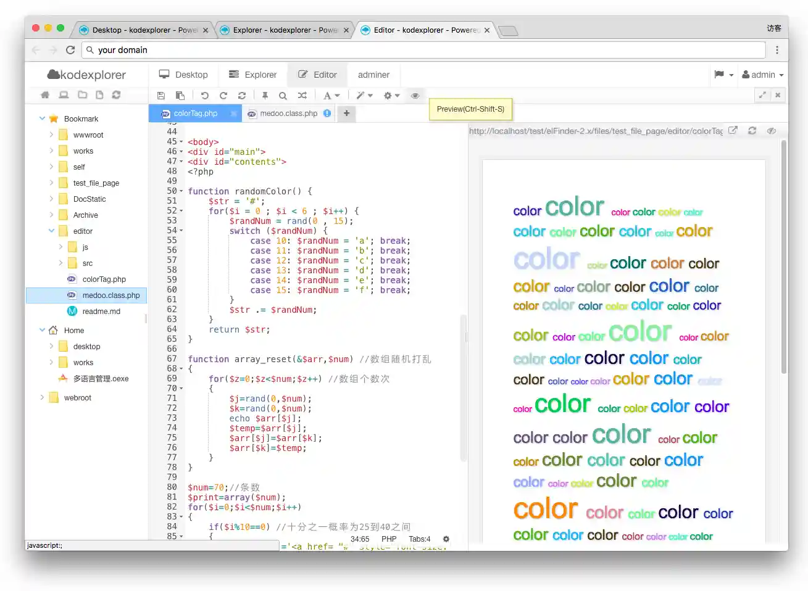Image resolution: width=808 pixels, height=591 pixels.
Task: Switch to the medoo.class.php editor tab
Action: pos(288,114)
